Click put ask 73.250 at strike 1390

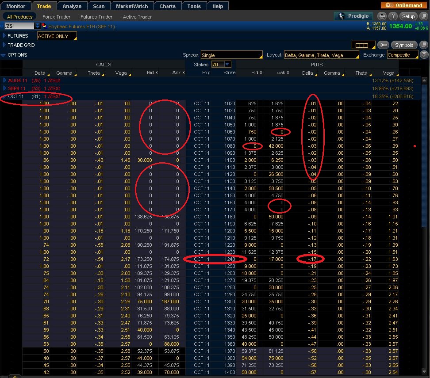tap(276, 365)
